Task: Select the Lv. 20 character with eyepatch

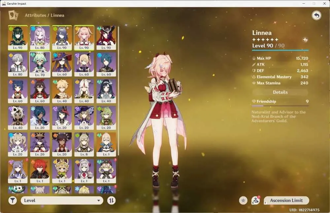Action: coord(40,118)
